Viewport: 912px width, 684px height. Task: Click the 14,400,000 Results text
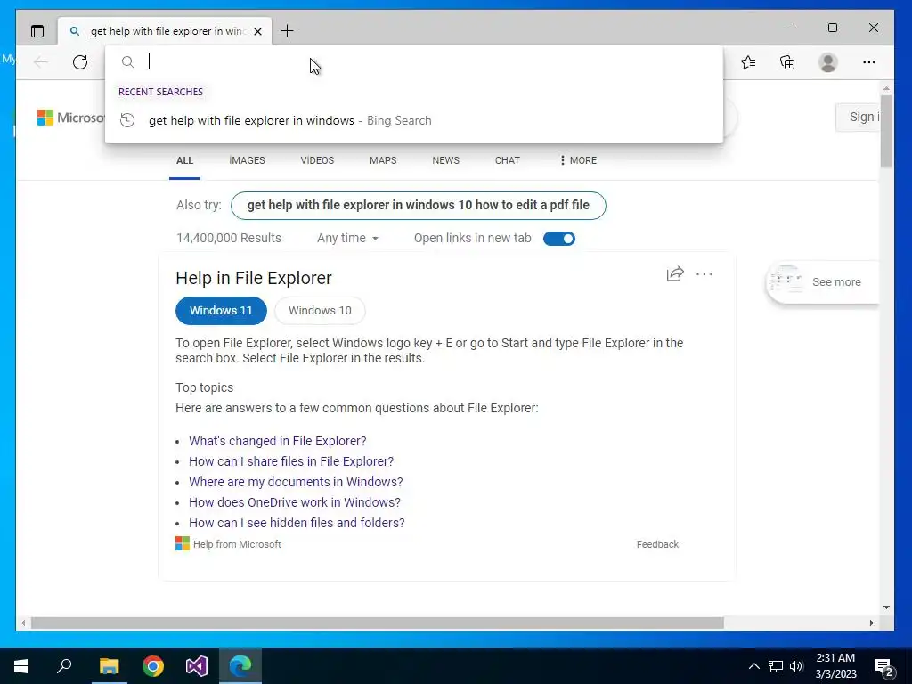(x=229, y=238)
